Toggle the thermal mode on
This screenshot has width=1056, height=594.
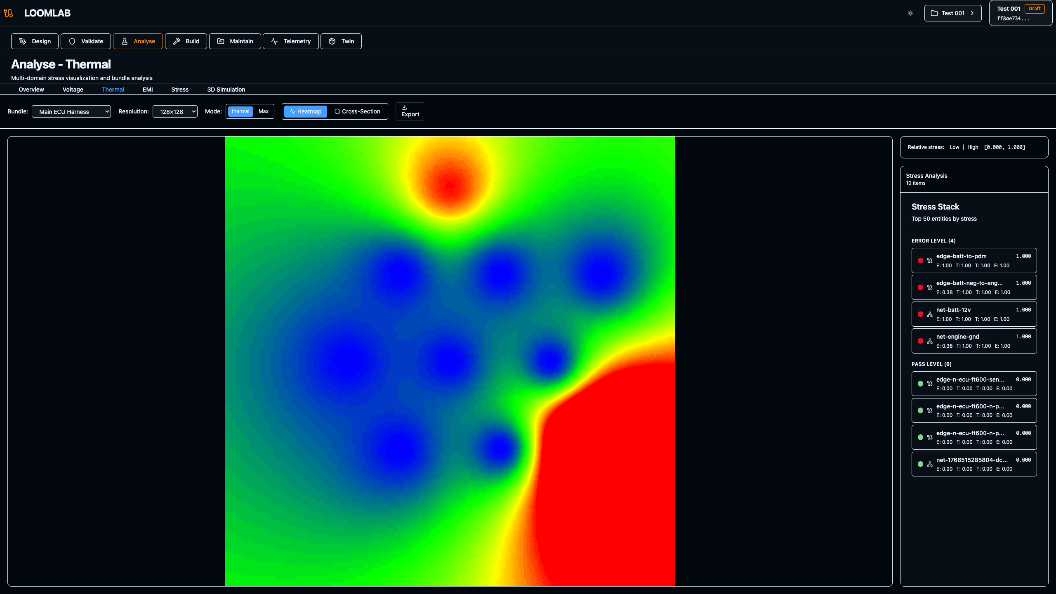pyautogui.click(x=240, y=111)
